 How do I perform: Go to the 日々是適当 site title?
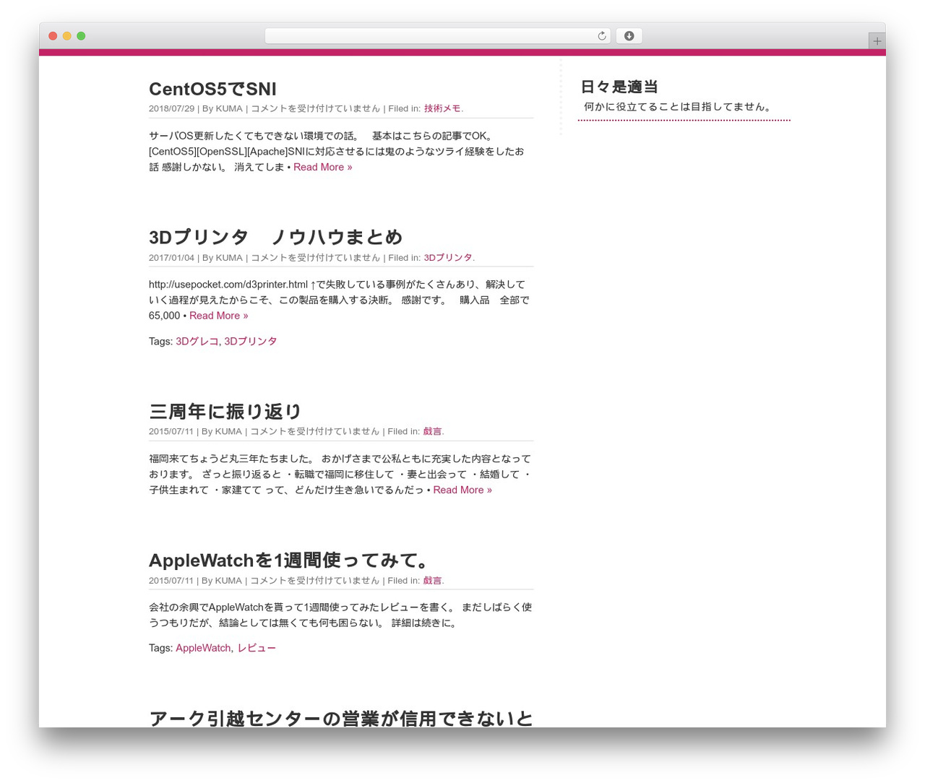pyautogui.click(x=619, y=87)
